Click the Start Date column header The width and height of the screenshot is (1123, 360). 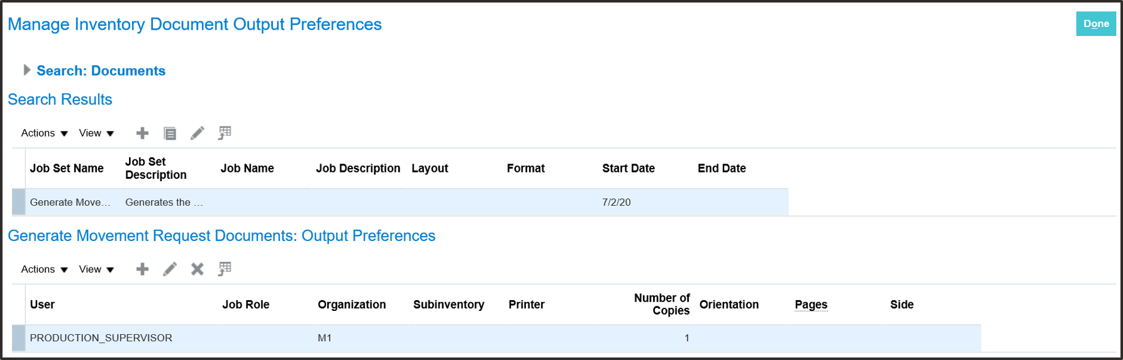628,169
